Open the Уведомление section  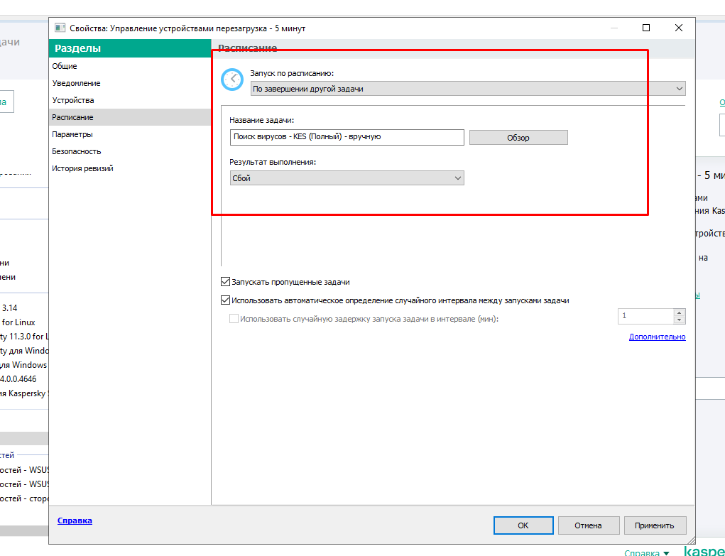click(x=76, y=83)
